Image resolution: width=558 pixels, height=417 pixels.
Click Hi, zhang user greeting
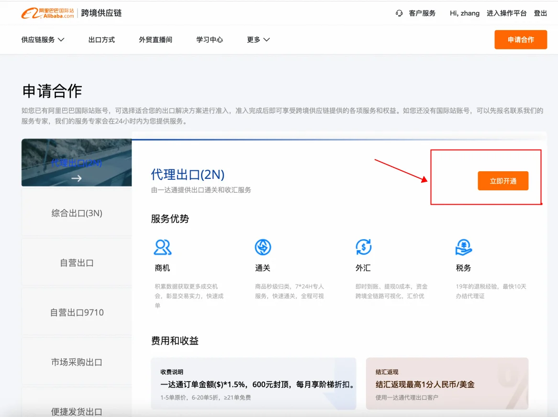tap(464, 13)
